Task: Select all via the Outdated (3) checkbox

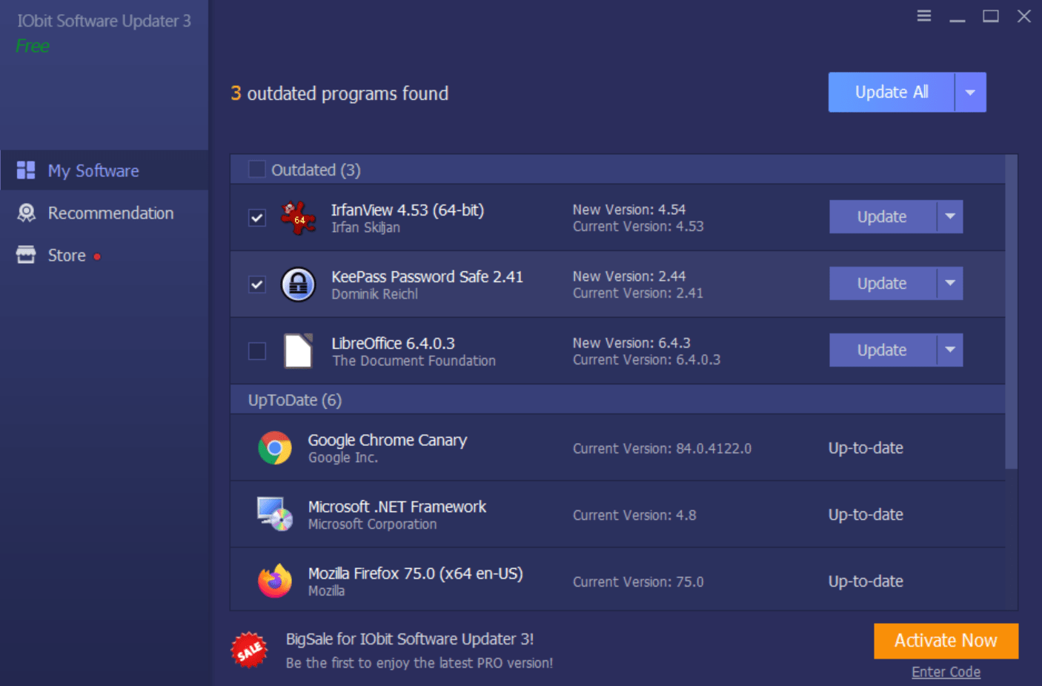Action: pos(256,170)
